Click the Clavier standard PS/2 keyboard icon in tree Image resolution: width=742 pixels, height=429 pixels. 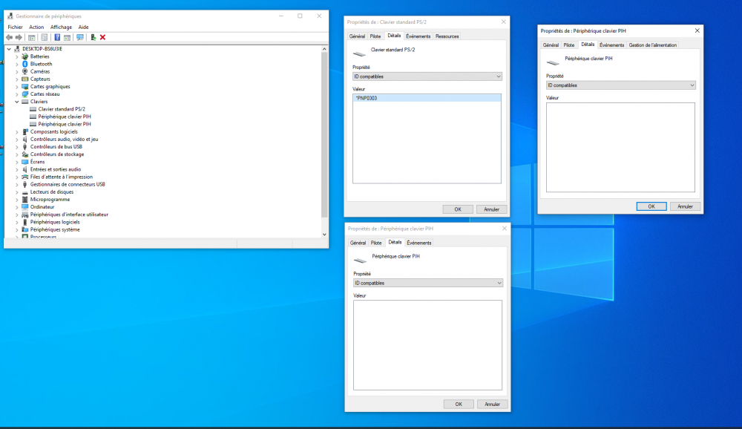pyautogui.click(x=33, y=109)
